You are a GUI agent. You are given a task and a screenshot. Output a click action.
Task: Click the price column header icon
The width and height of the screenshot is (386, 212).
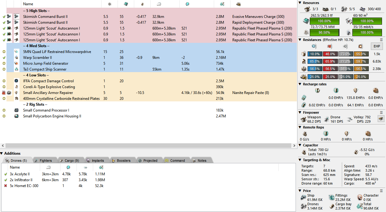[222, 4]
